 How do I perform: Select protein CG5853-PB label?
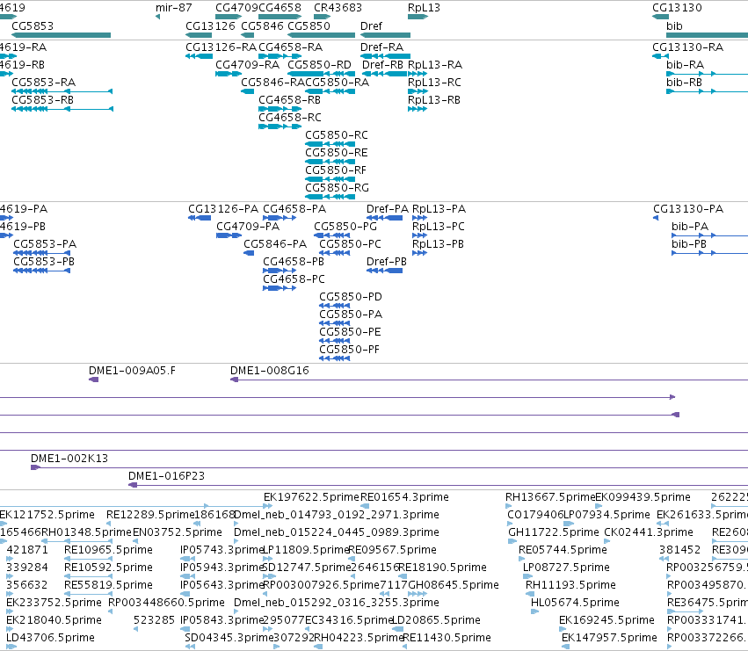(44, 263)
